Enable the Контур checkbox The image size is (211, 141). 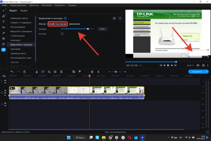tap(62, 34)
